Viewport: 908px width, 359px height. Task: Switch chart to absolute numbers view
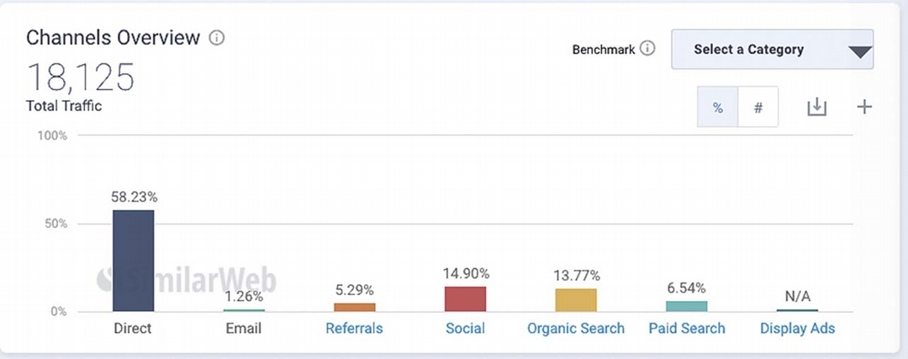pyautogui.click(x=758, y=107)
